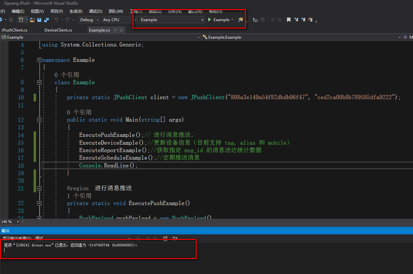
Task: Toggle word wrap in output panel
Action: (x=175, y=238)
